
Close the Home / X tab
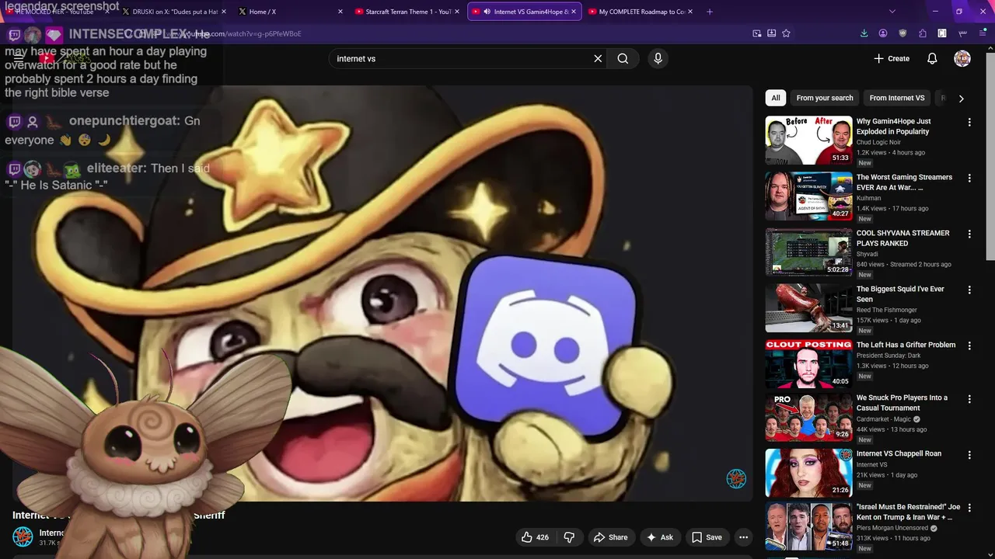coord(340,12)
